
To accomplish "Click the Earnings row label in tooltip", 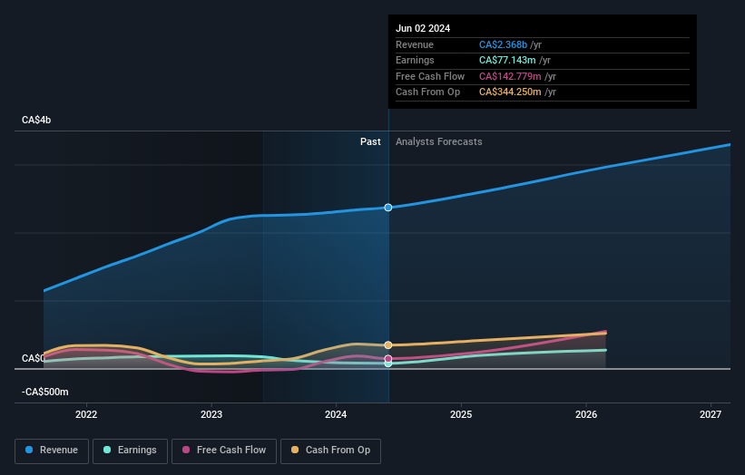I will 415,60.
